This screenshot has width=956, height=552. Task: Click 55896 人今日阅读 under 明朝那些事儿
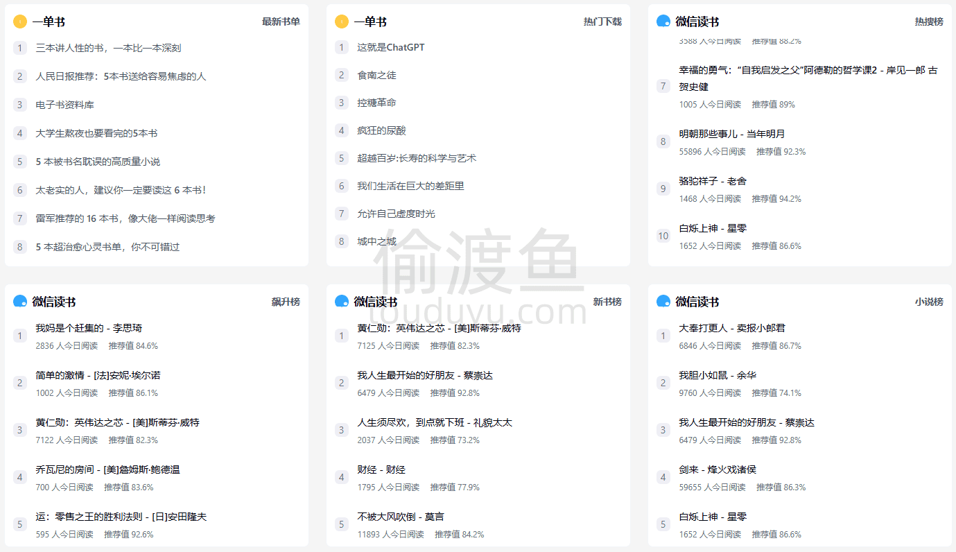712,151
